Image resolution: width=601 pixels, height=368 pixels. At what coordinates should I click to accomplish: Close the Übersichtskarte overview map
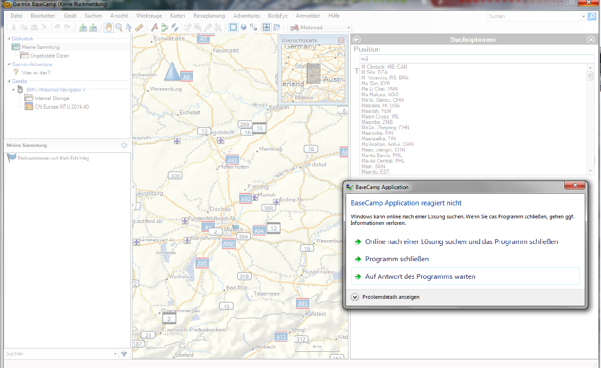(x=341, y=40)
